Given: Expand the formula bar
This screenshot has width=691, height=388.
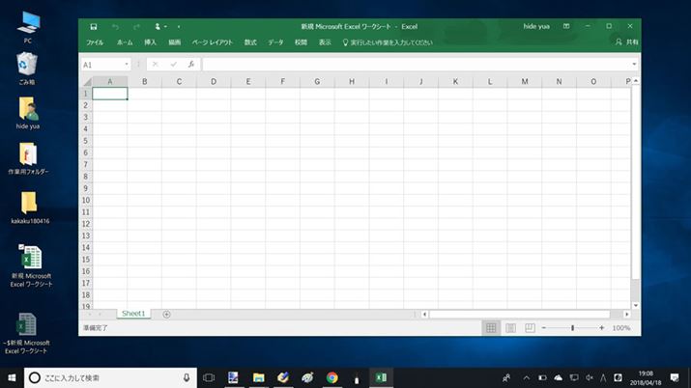Looking at the screenshot, I should click(x=634, y=65).
